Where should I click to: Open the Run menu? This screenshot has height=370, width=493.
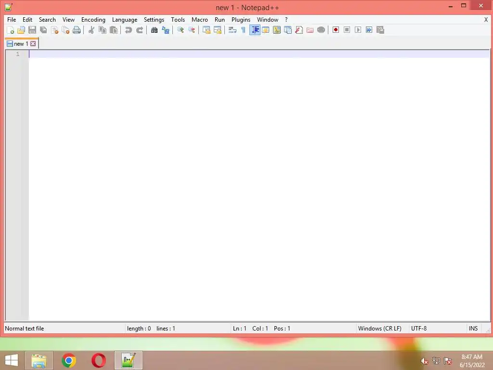tap(220, 19)
